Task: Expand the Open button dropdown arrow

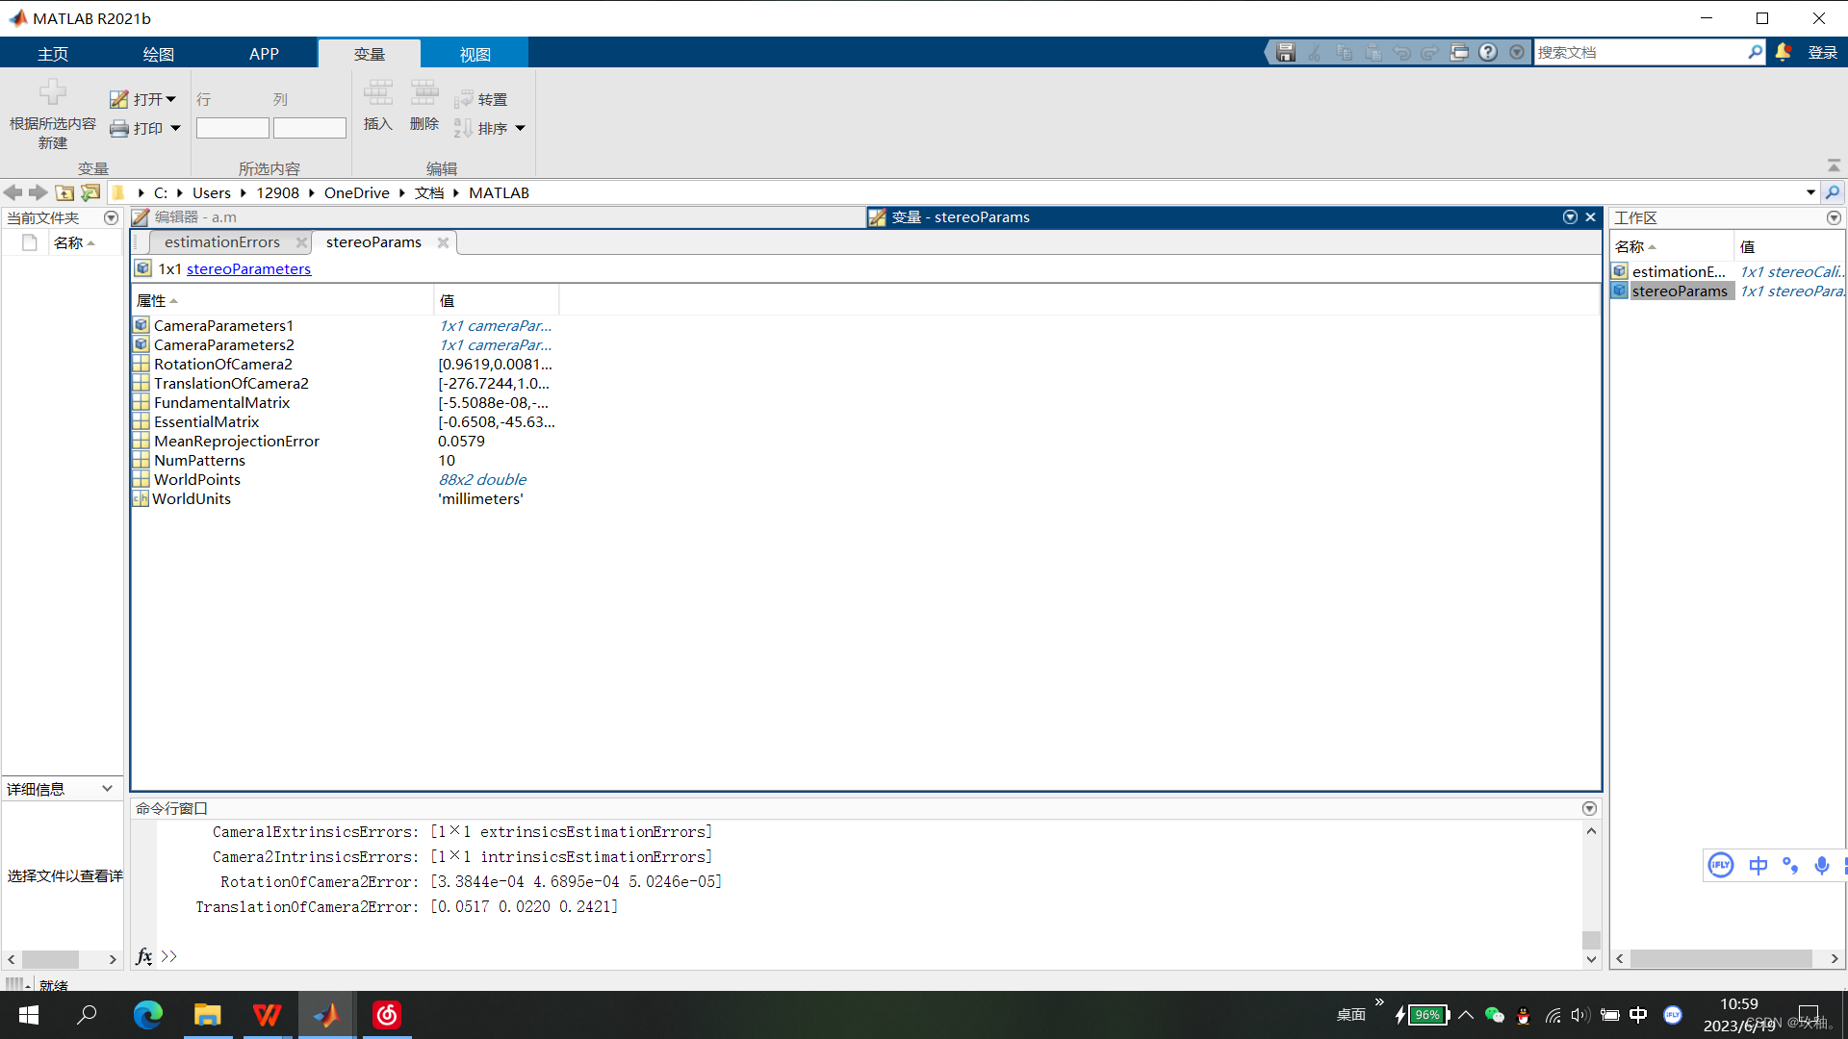Action: [x=171, y=99]
